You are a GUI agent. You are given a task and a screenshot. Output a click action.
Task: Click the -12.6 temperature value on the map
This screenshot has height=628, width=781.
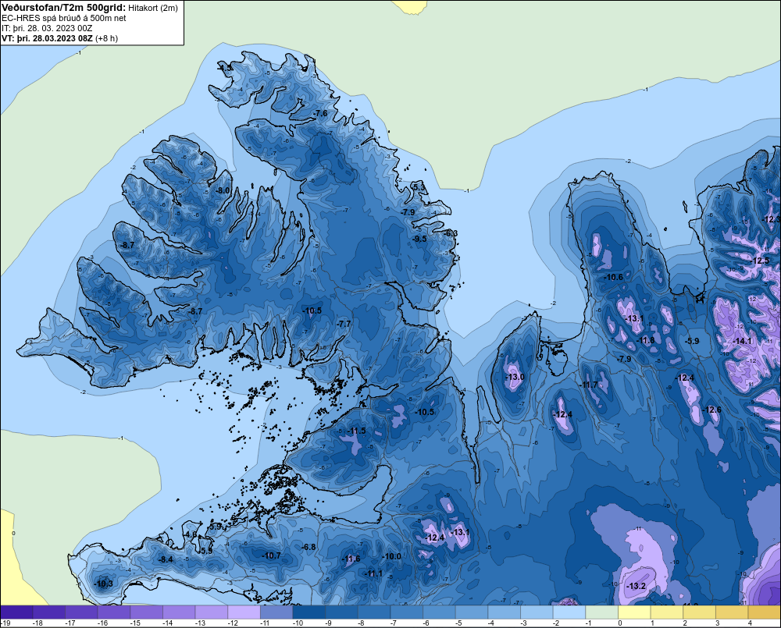click(711, 410)
